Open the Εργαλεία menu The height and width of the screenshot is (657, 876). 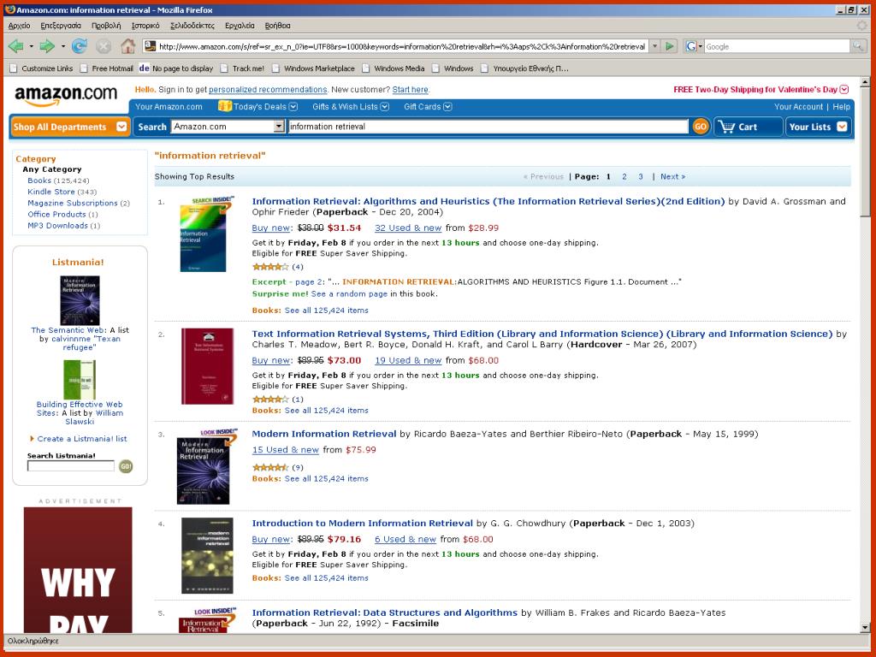coord(240,26)
